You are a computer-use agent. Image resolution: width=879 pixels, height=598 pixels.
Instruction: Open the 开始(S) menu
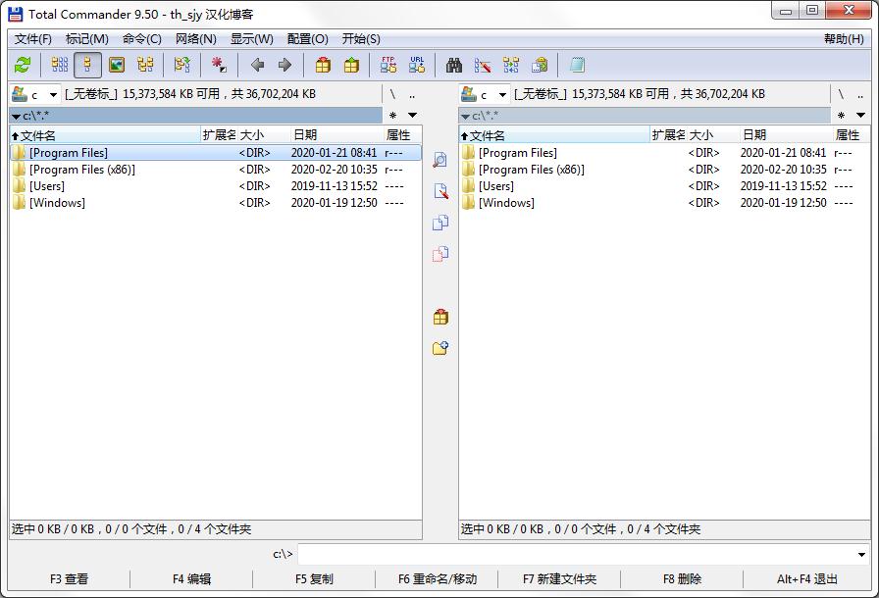[361, 38]
